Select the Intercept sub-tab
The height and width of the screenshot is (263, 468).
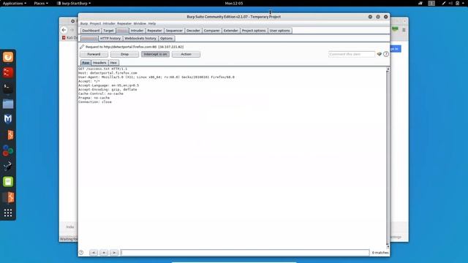tap(89, 39)
